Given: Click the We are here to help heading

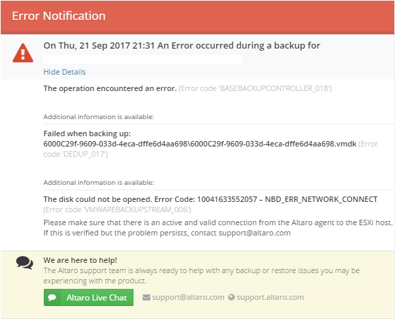Looking at the screenshot, I should click(x=80, y=260).
